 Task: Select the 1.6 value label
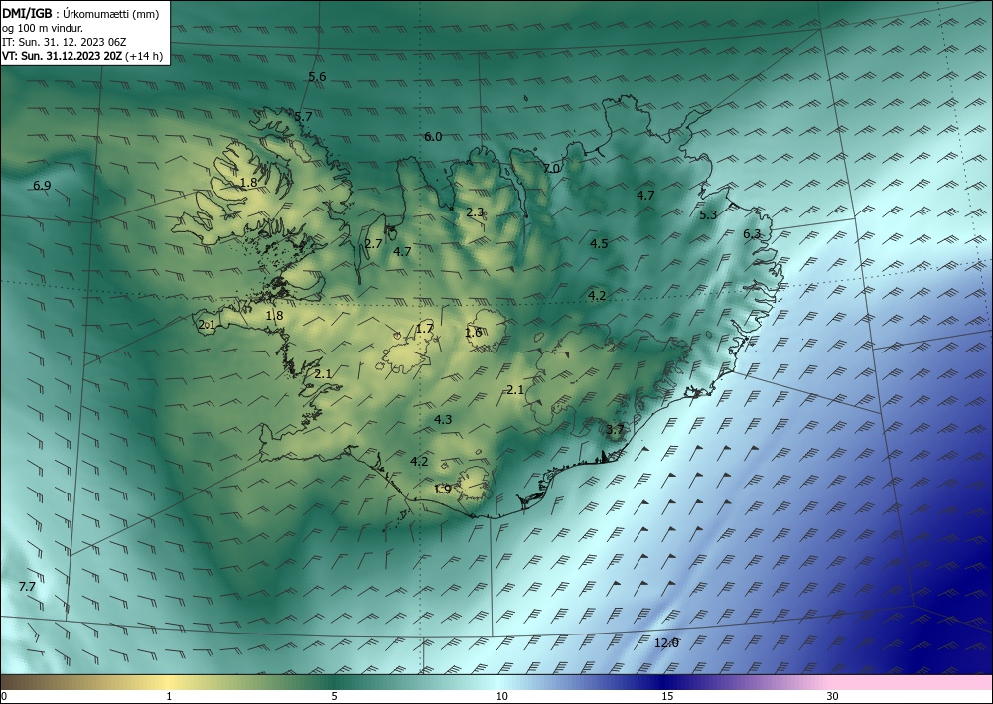(473, 333)
